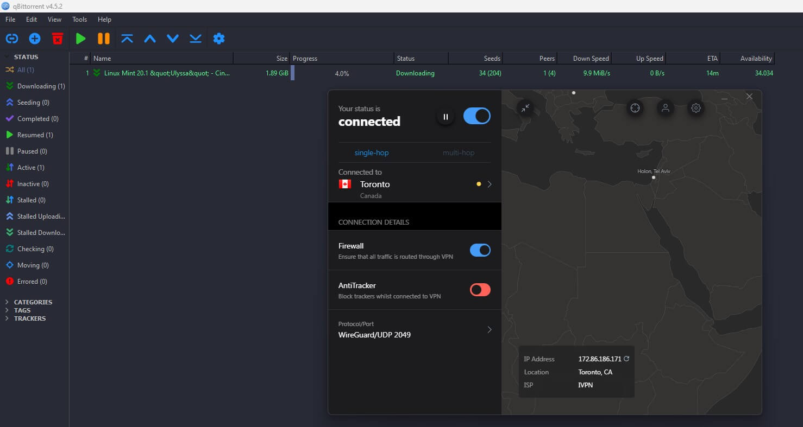Sort by Name column header
This screenshot has width=803, height=427.
[162, 58]
